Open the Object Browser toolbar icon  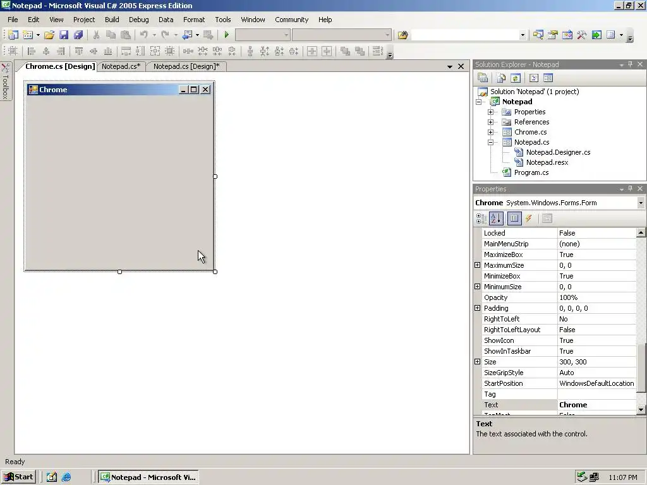coord(567,35)
